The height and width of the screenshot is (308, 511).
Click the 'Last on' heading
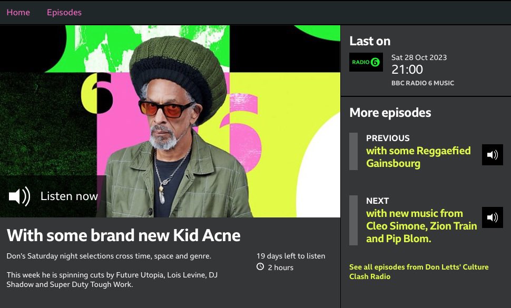point(370,41)
